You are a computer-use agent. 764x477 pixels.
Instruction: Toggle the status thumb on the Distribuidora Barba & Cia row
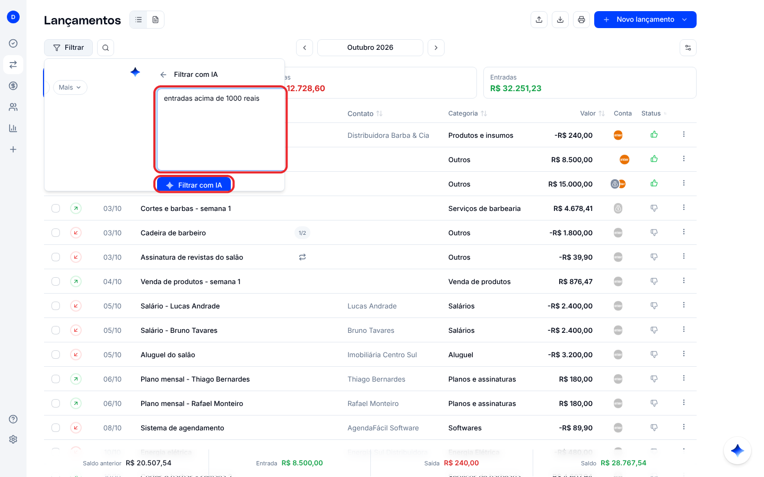pos(654,135)
